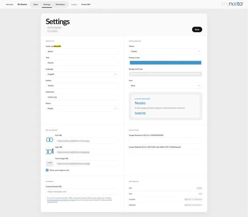Viewport: 248px width, 217px height.
Task: Click Sample link in Nooto preview
Action: coord(140,113)
